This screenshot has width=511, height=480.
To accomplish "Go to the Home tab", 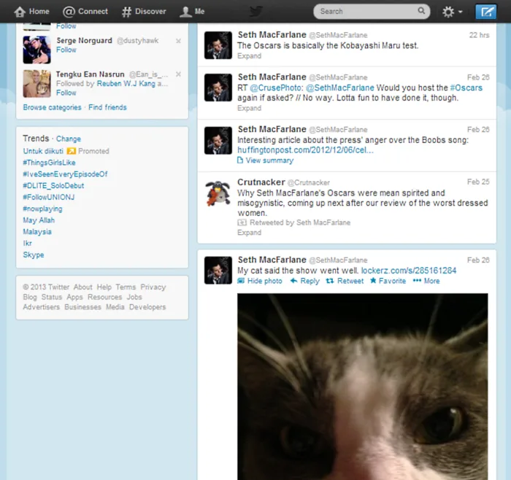I will pyautogui.click(x=31, y=12).
